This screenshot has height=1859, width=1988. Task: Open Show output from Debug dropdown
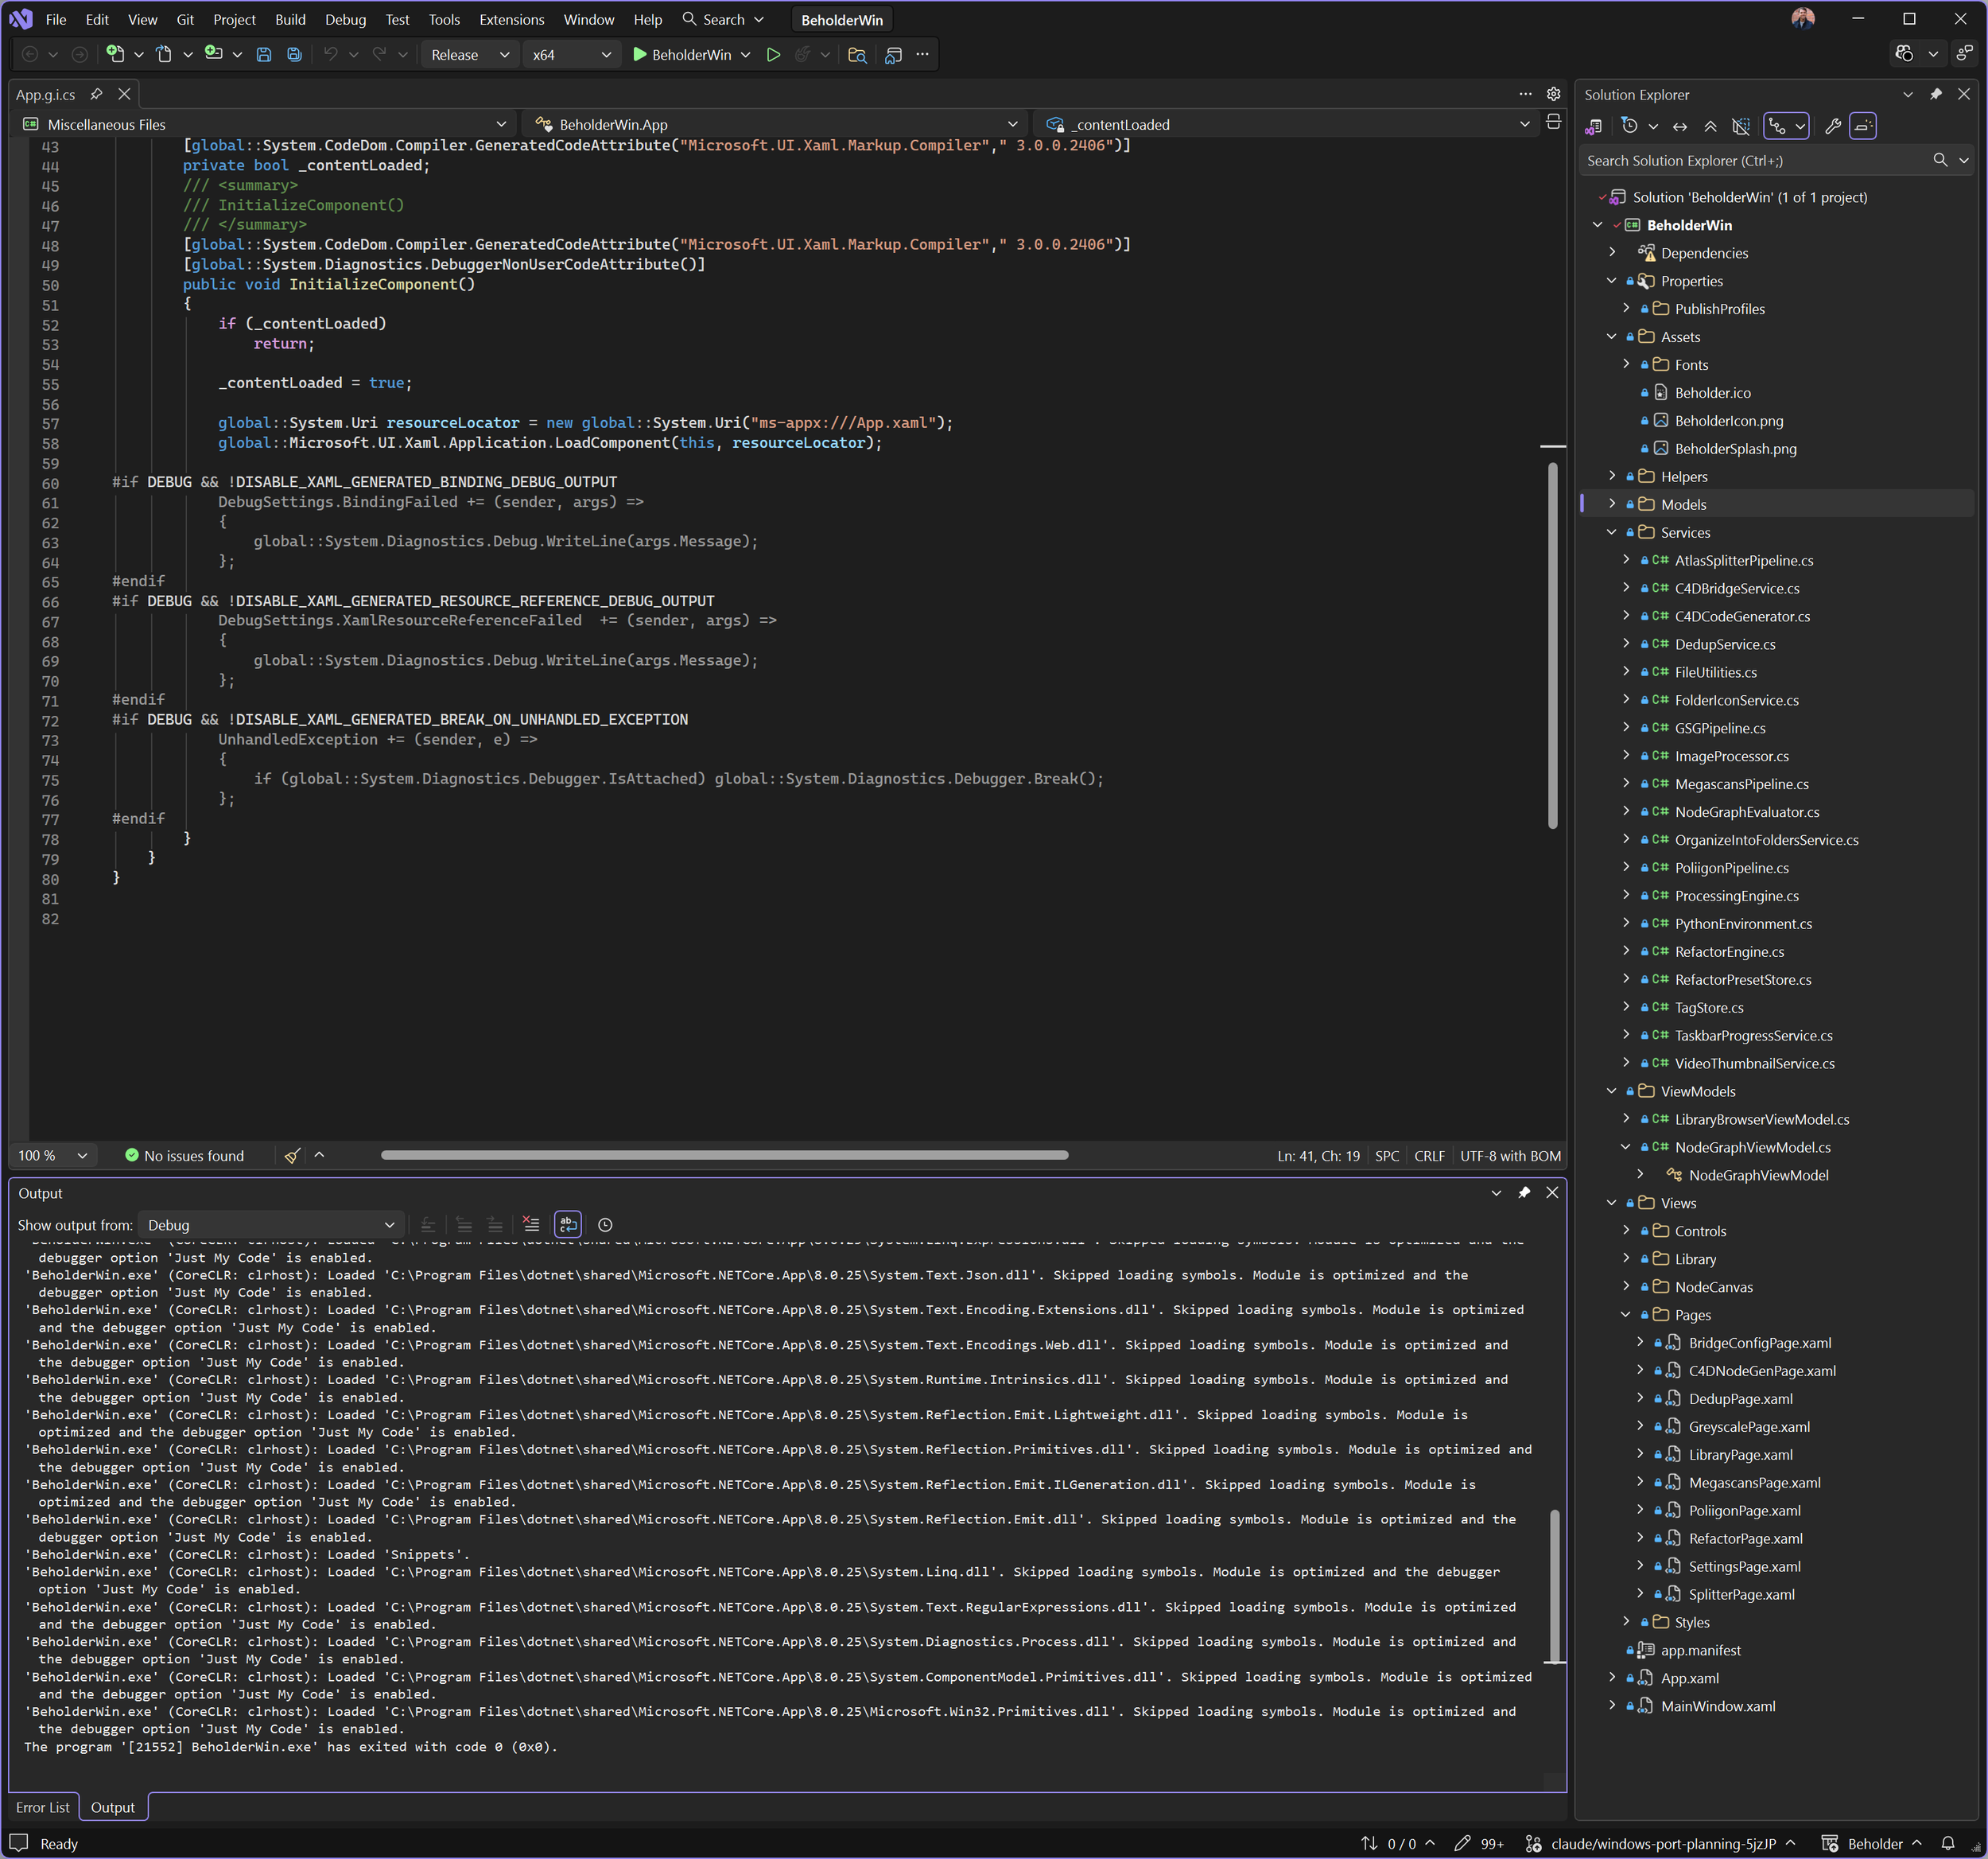[270, 1225]
